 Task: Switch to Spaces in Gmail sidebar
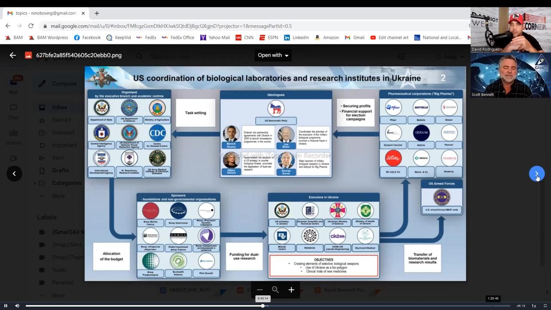[13, 137]
